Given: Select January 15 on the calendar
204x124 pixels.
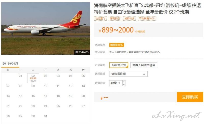Looking at the screenshot, I should (x=21, y=96).
